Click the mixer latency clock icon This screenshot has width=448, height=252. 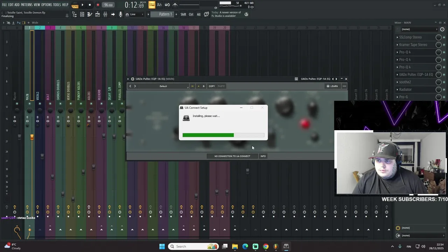coord(442,29)
